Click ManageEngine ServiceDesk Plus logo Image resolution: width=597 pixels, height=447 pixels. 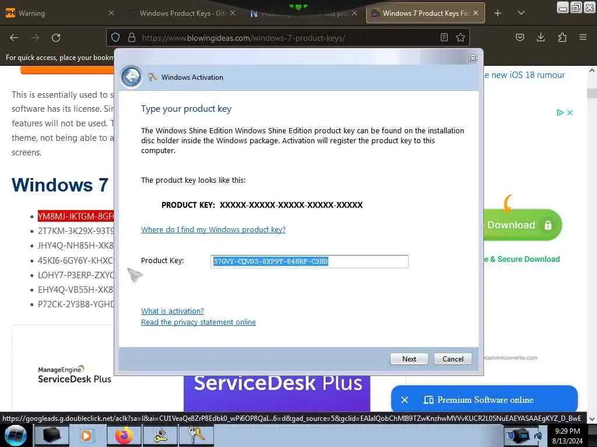75,375
